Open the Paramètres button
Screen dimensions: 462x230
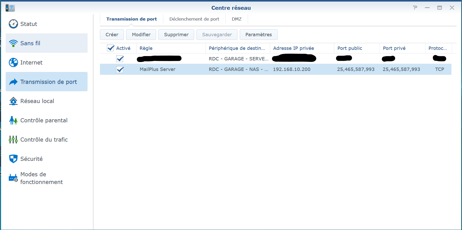click(259, 35)
